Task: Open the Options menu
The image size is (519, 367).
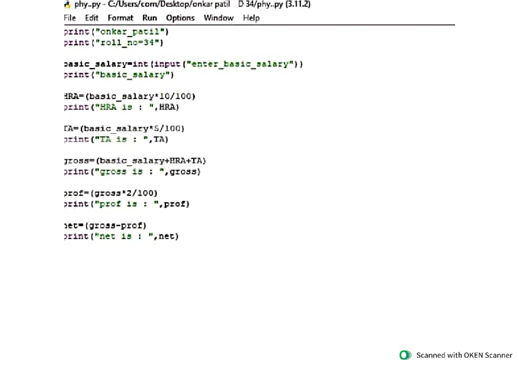Action: (180, 18)
